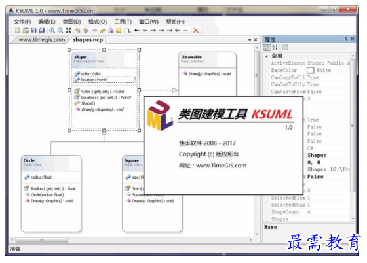
Task: Click the diagram vertical scrollbar up arrow
Action: [257, 48]
